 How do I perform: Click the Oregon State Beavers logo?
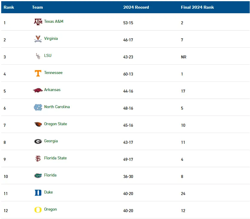point(38,124)
